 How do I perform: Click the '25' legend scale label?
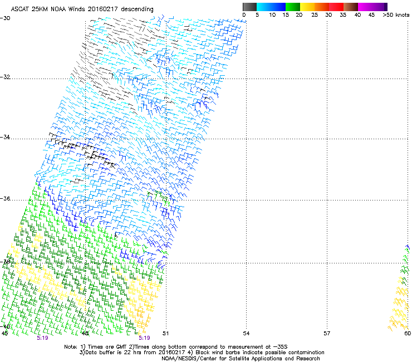click(315, 15)
